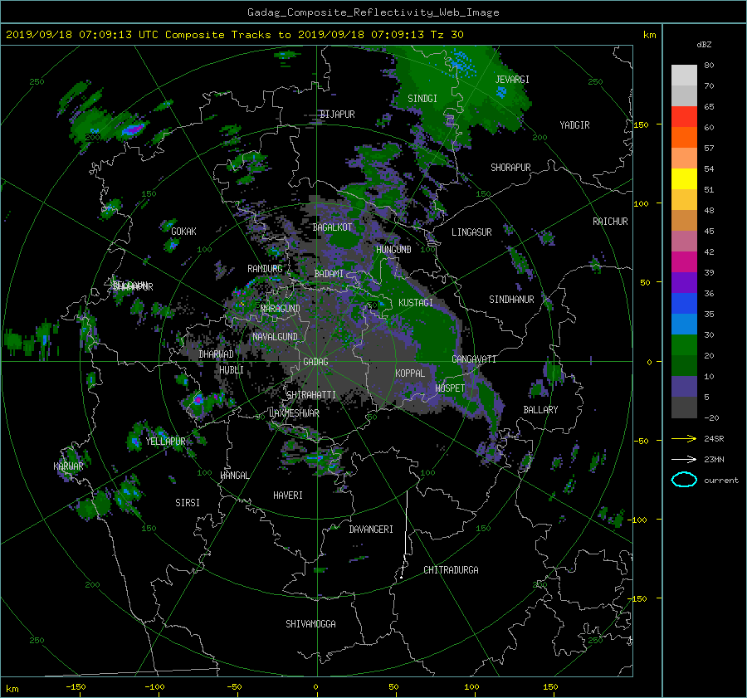Image resolution: width=747 pixels, height=698 pixels.
Task: Click the white storm track line near Chitradurga
Action: click(405, 534)
